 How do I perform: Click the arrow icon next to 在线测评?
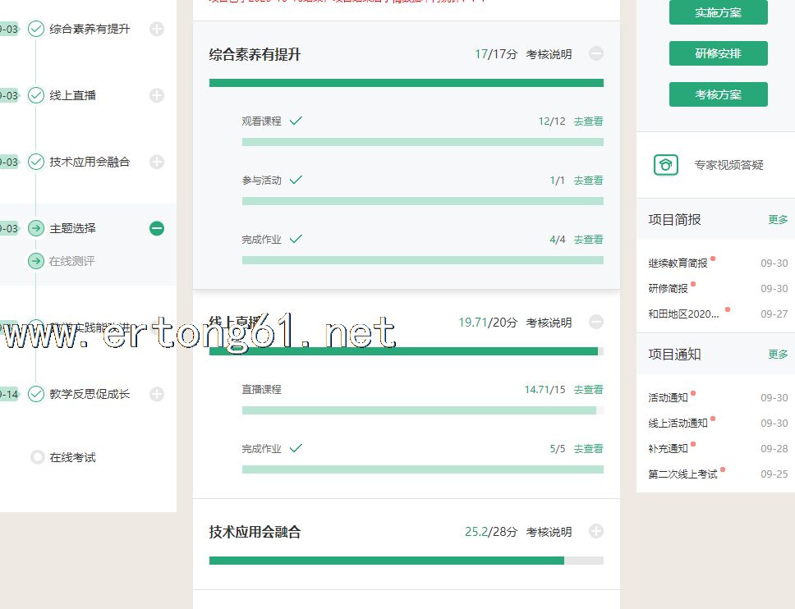tap(36, 261)
